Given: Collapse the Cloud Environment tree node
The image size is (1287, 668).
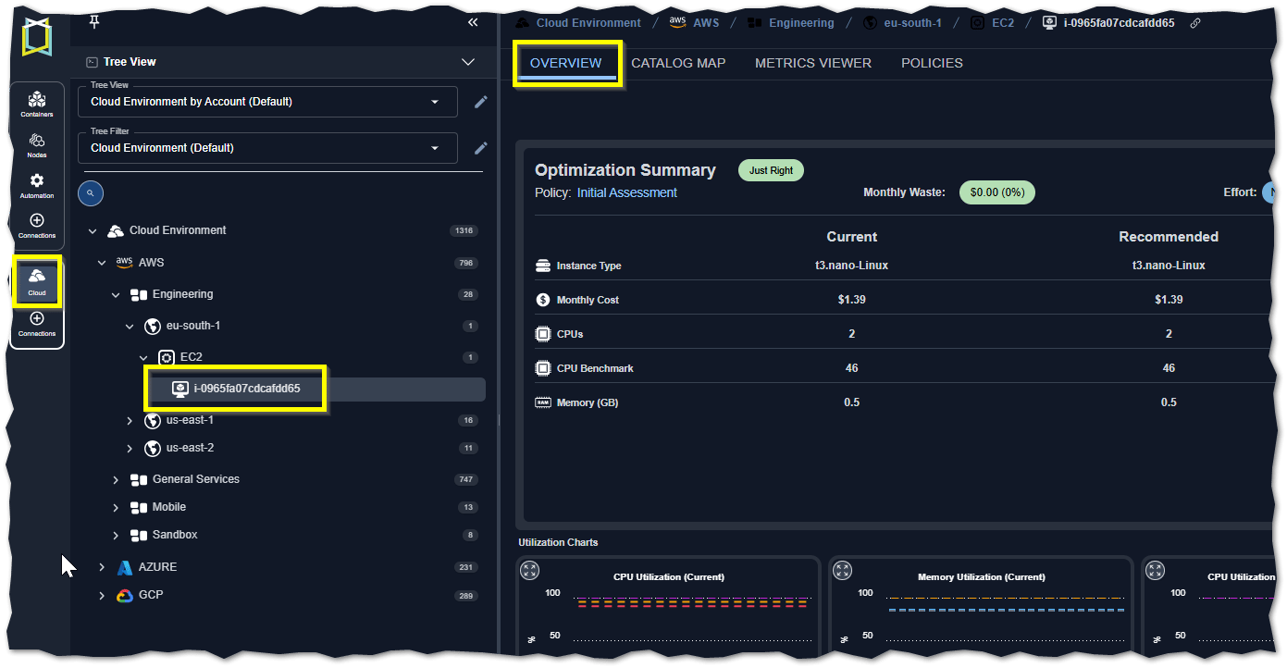Looking at the screenshot, I should (x=93, y=231).
